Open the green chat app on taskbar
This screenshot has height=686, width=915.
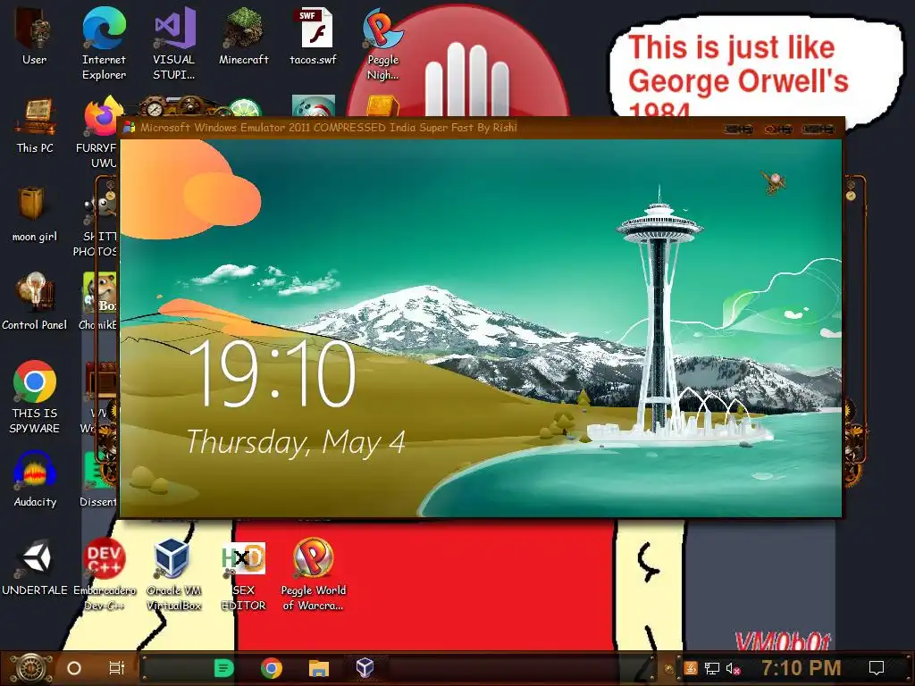[224, 668]
